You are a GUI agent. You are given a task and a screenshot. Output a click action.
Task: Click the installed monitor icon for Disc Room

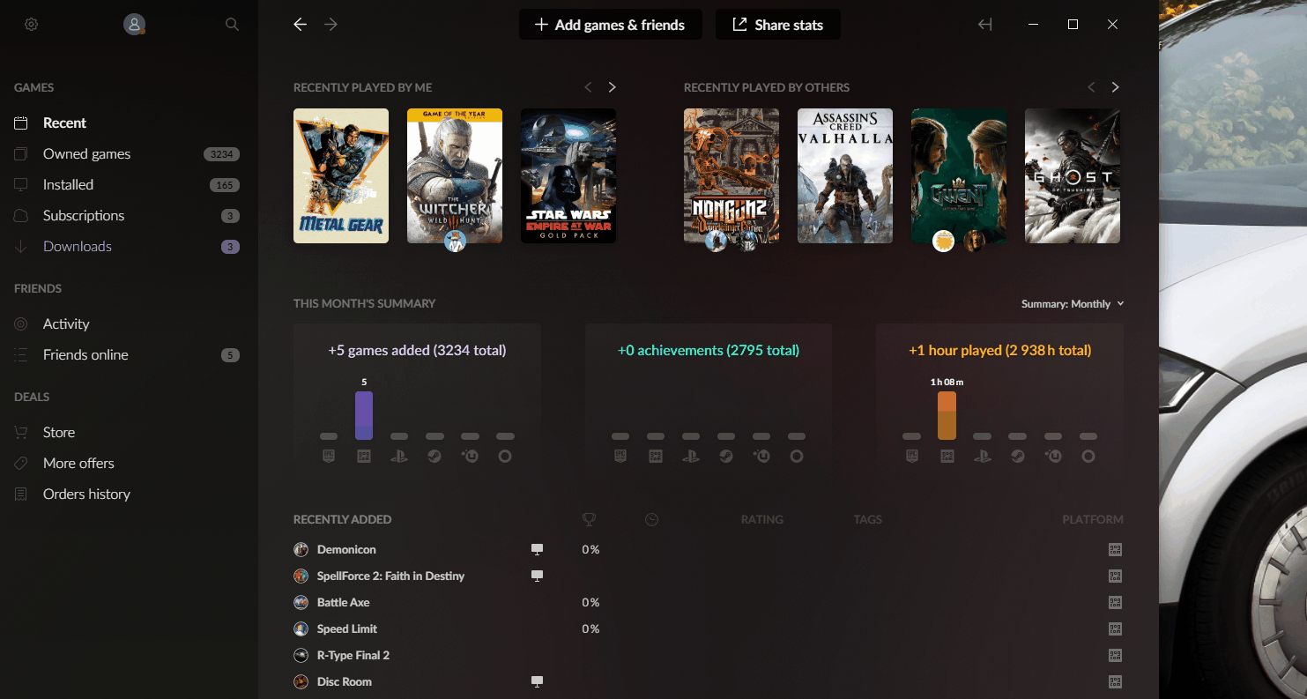537,681
